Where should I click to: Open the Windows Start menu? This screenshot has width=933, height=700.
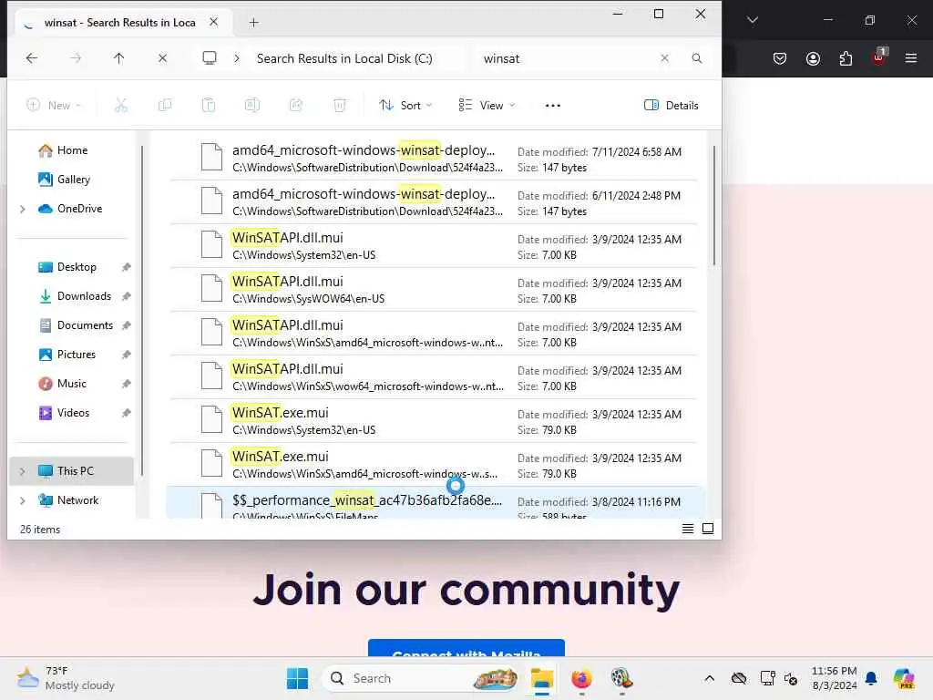pos(298,678)
